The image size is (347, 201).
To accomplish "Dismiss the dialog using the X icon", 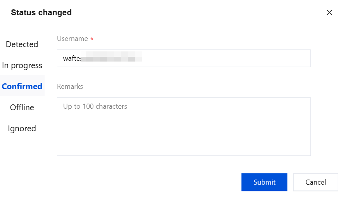I will 329,12.
